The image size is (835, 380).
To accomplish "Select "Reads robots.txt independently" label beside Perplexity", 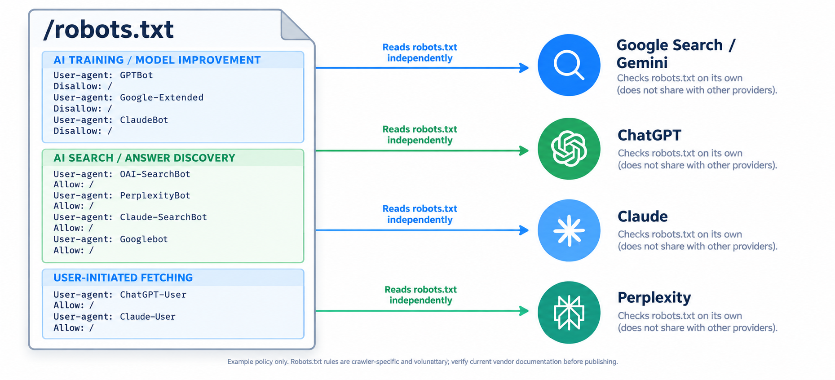I will [x=421, y=295].
